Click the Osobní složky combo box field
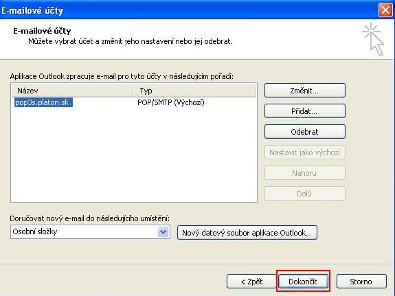The image size is (395, 296). (x=90, y=231)
